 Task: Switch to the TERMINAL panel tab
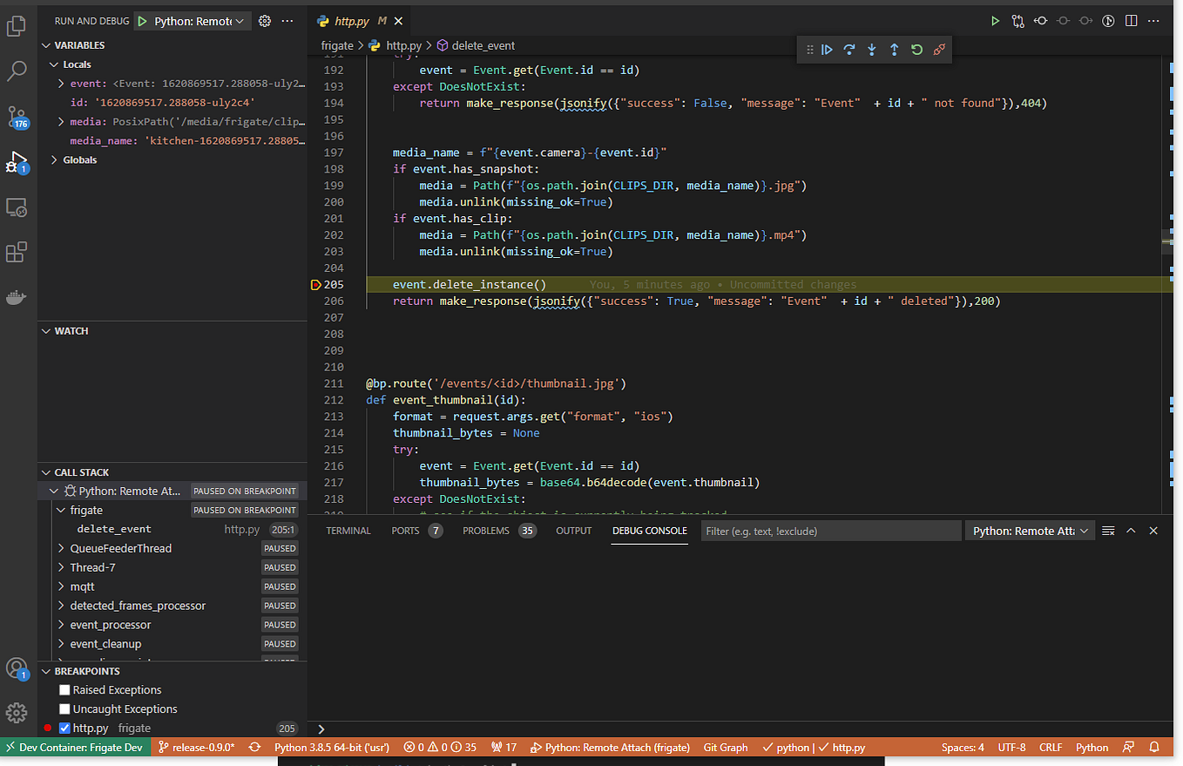click(x=348, y=531)
